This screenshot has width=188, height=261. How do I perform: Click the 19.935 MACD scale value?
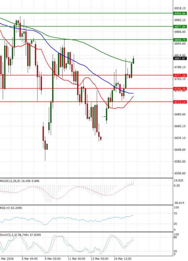click(x=179, y=181)
